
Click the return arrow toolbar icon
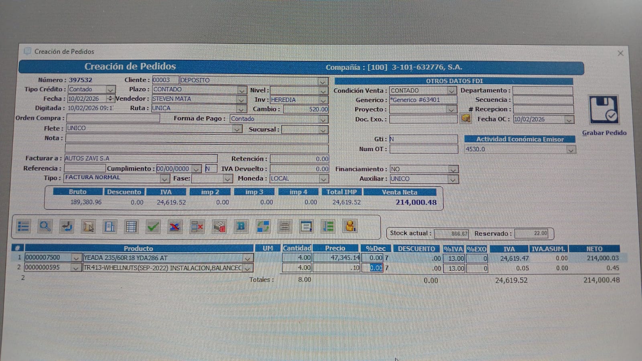[x=67, y=226]
